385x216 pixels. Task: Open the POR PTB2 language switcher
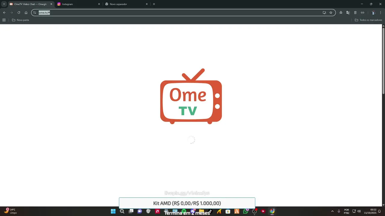click(346, 211)
